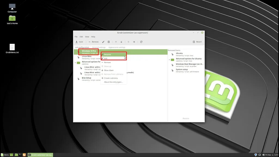
Task: Click the show desktop icon in taskbar
Action: 11,155
